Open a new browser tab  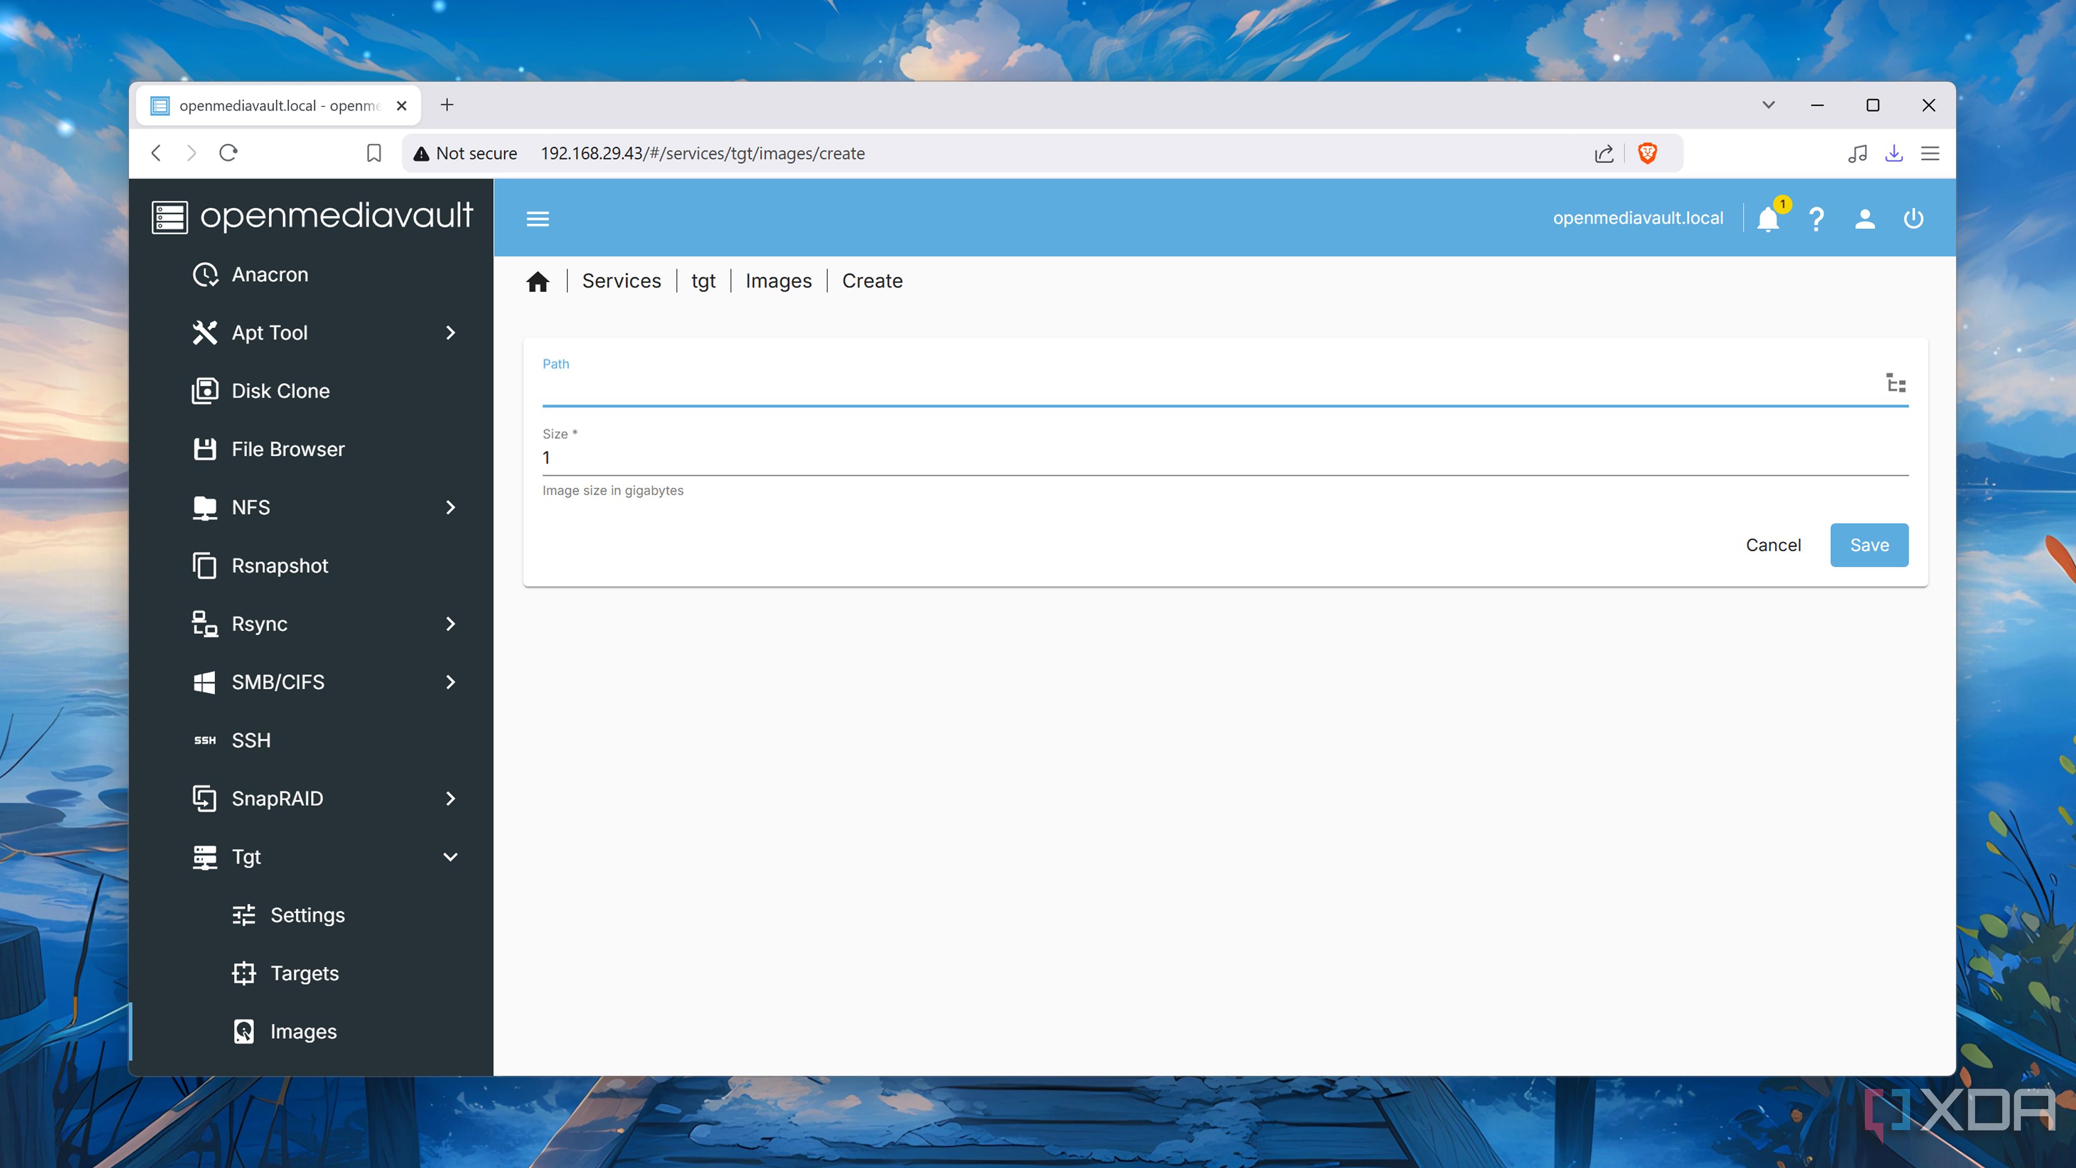click(x=447, y=105)
